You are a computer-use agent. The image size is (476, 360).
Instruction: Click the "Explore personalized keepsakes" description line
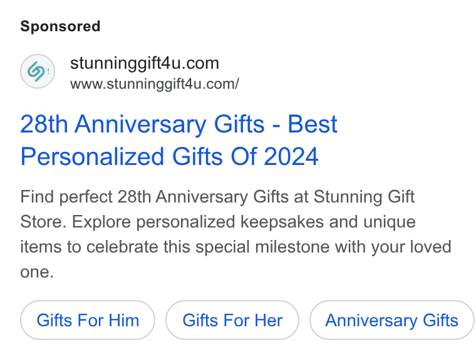pyautogui.click(x=198, y=222)
